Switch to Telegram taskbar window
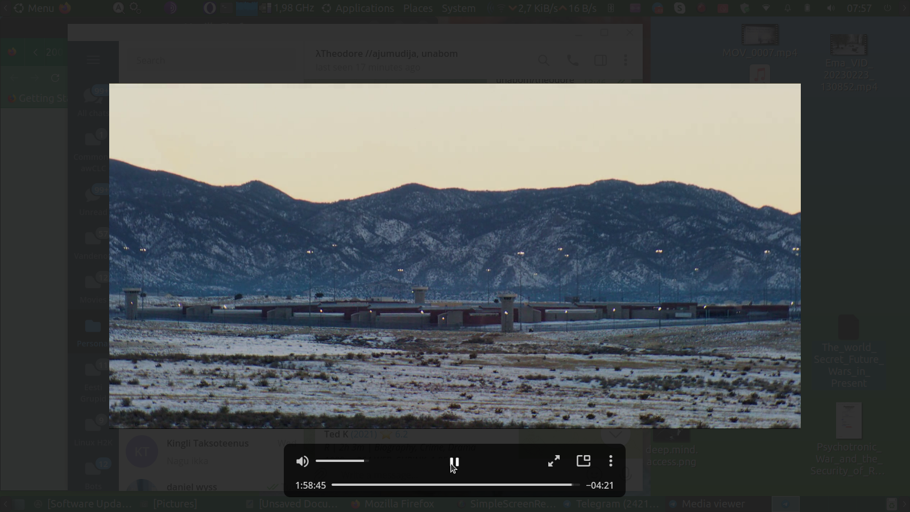 pos(611,504)
